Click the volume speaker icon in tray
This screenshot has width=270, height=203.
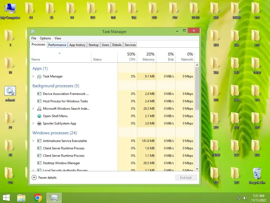pyautogui.click(x=245, y=198)
